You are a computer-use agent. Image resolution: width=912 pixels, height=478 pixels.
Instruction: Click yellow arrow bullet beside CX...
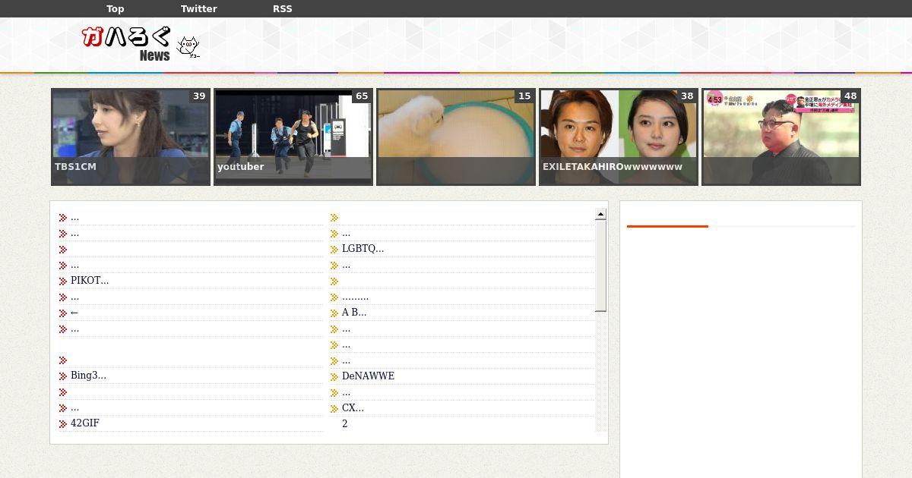pyautogui.click(x=334, y=409)
